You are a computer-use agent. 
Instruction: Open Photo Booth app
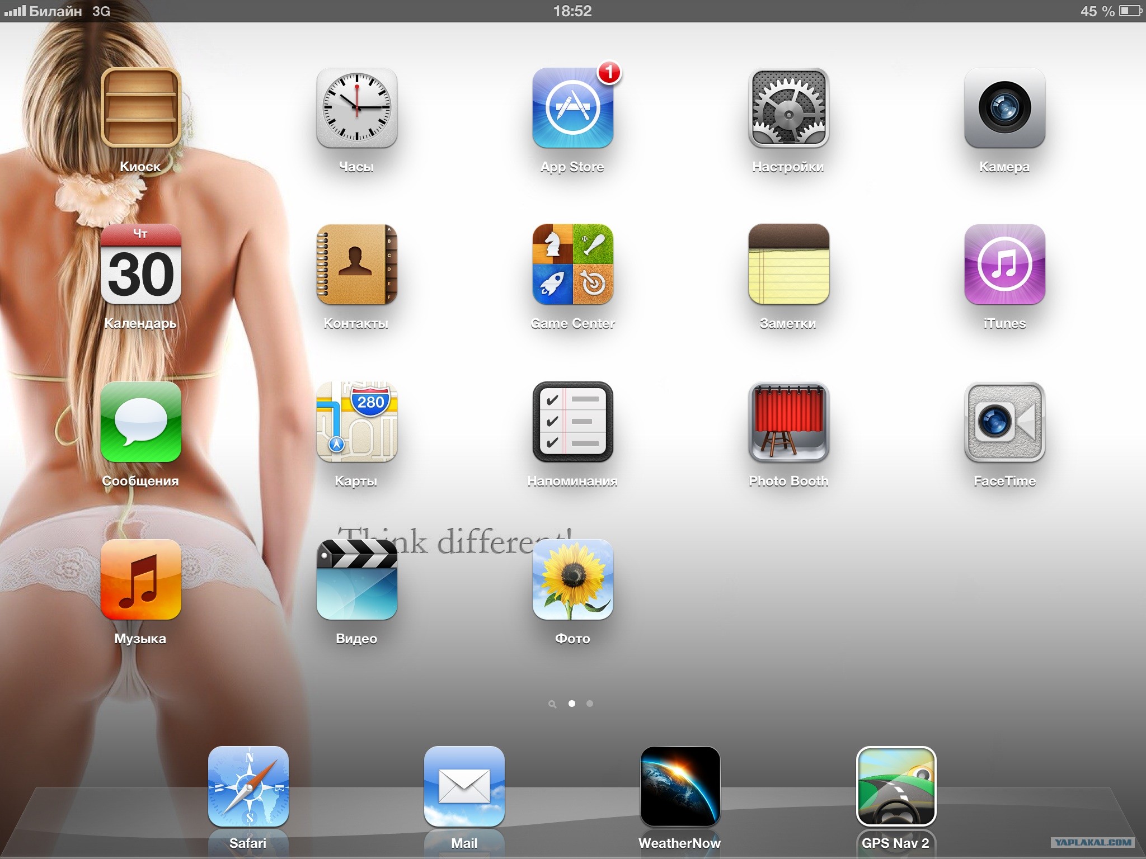point(788,422)
